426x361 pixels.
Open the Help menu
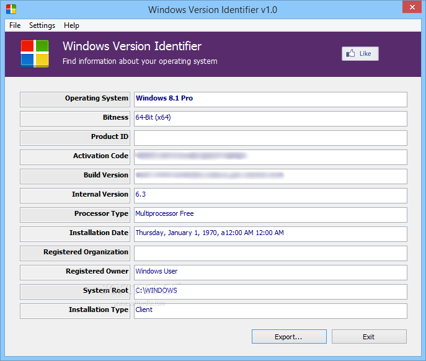click(71, 25)
